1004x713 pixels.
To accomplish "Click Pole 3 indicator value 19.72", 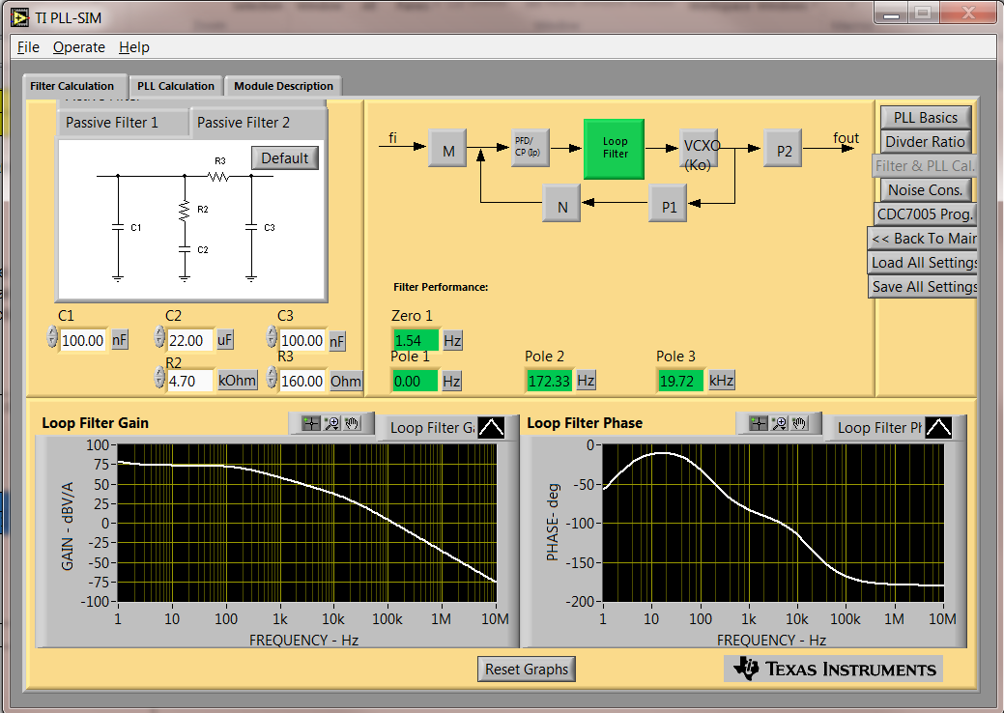I will click(680, 381).
